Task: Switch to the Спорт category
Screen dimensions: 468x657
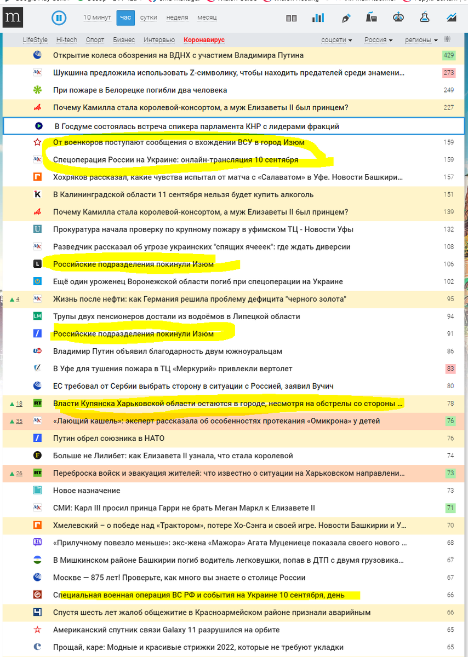Action: (95, 40)
